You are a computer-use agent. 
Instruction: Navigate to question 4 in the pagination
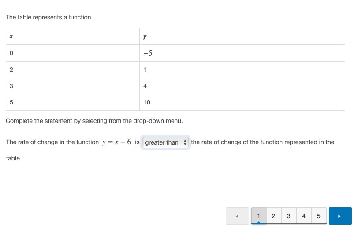click(304, 216)
